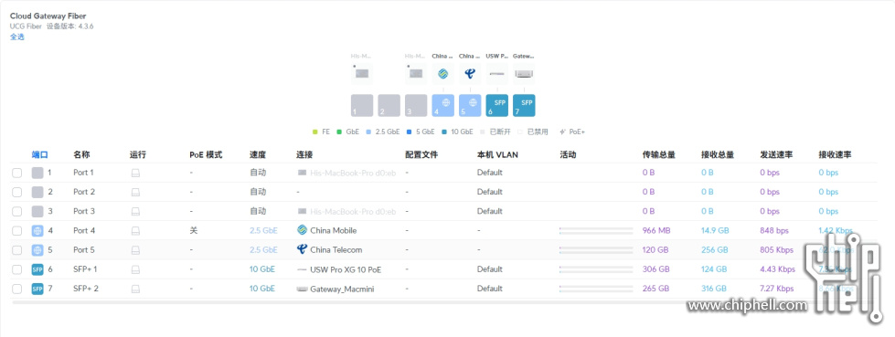Sort by 发送速率 column header

(x=776, y=154)
